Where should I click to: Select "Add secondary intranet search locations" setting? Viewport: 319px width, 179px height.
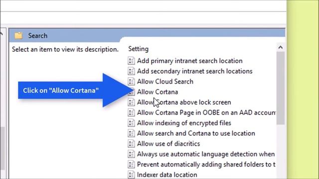[195, 71]
